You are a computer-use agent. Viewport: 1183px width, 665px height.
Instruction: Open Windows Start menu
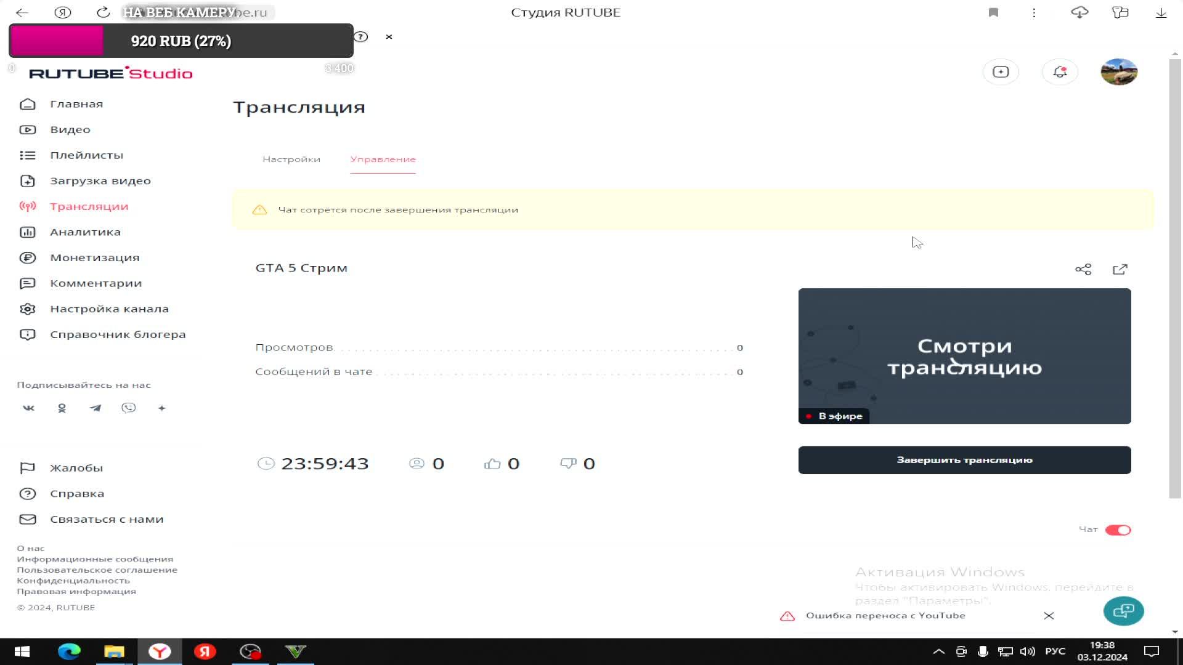[x=22, y=651]
